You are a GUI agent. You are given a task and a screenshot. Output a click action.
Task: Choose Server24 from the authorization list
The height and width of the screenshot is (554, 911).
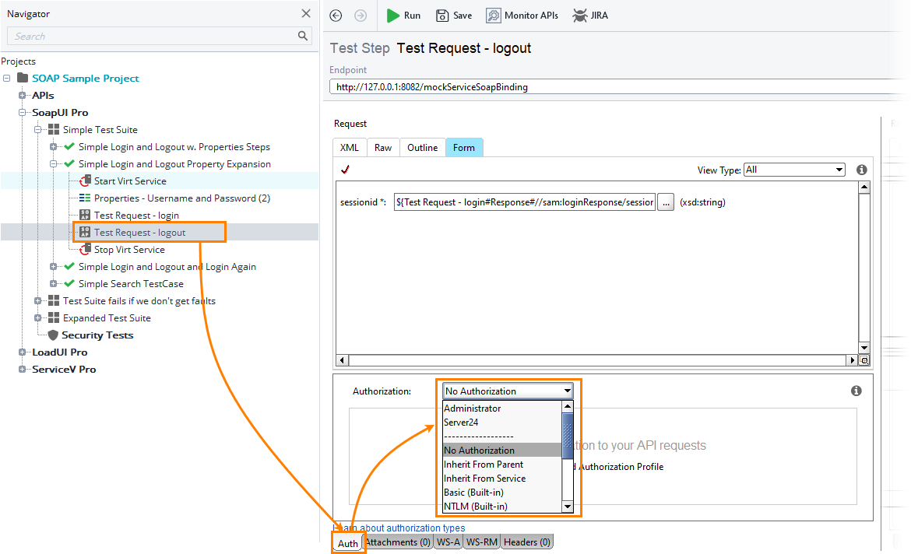coord(502,423)
